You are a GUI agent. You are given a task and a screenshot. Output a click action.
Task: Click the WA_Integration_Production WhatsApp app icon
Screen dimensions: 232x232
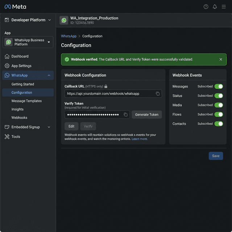pyautogui.click(x=64, y=20)
